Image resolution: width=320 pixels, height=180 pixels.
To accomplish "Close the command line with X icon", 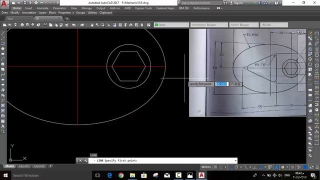I will click(80, 160).
